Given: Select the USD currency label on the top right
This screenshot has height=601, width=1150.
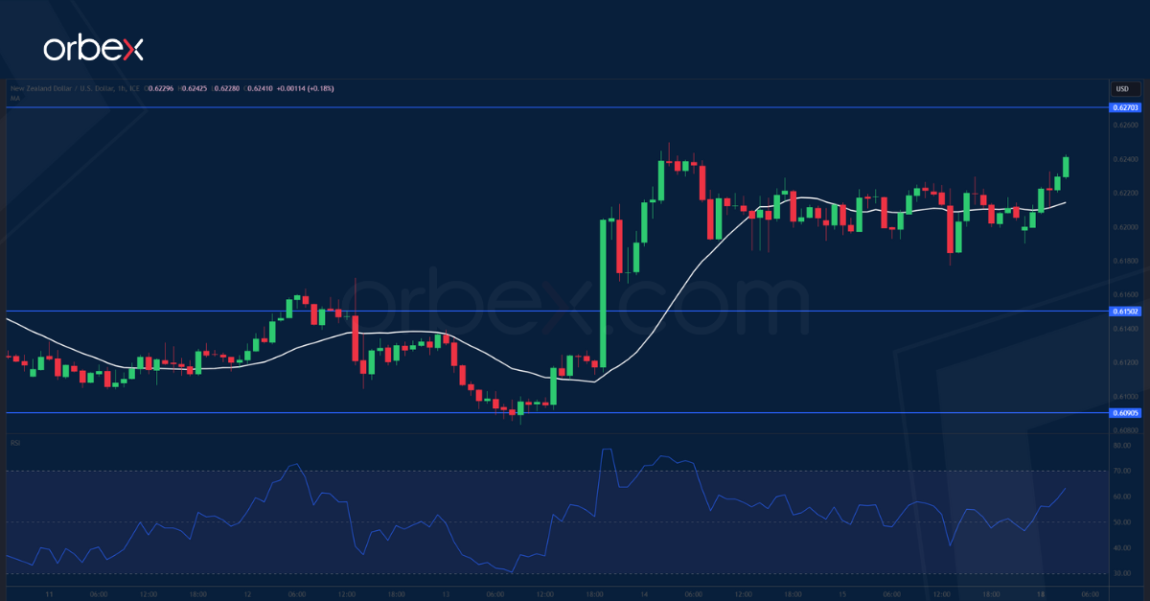Looking at the screenshot, I should pyautogui.click(x=1122, y=88).
